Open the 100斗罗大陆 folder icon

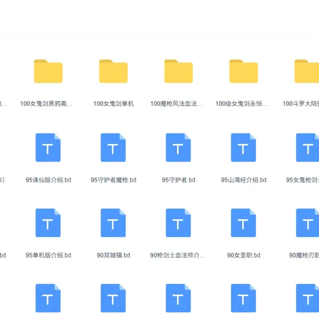[307, 71]
